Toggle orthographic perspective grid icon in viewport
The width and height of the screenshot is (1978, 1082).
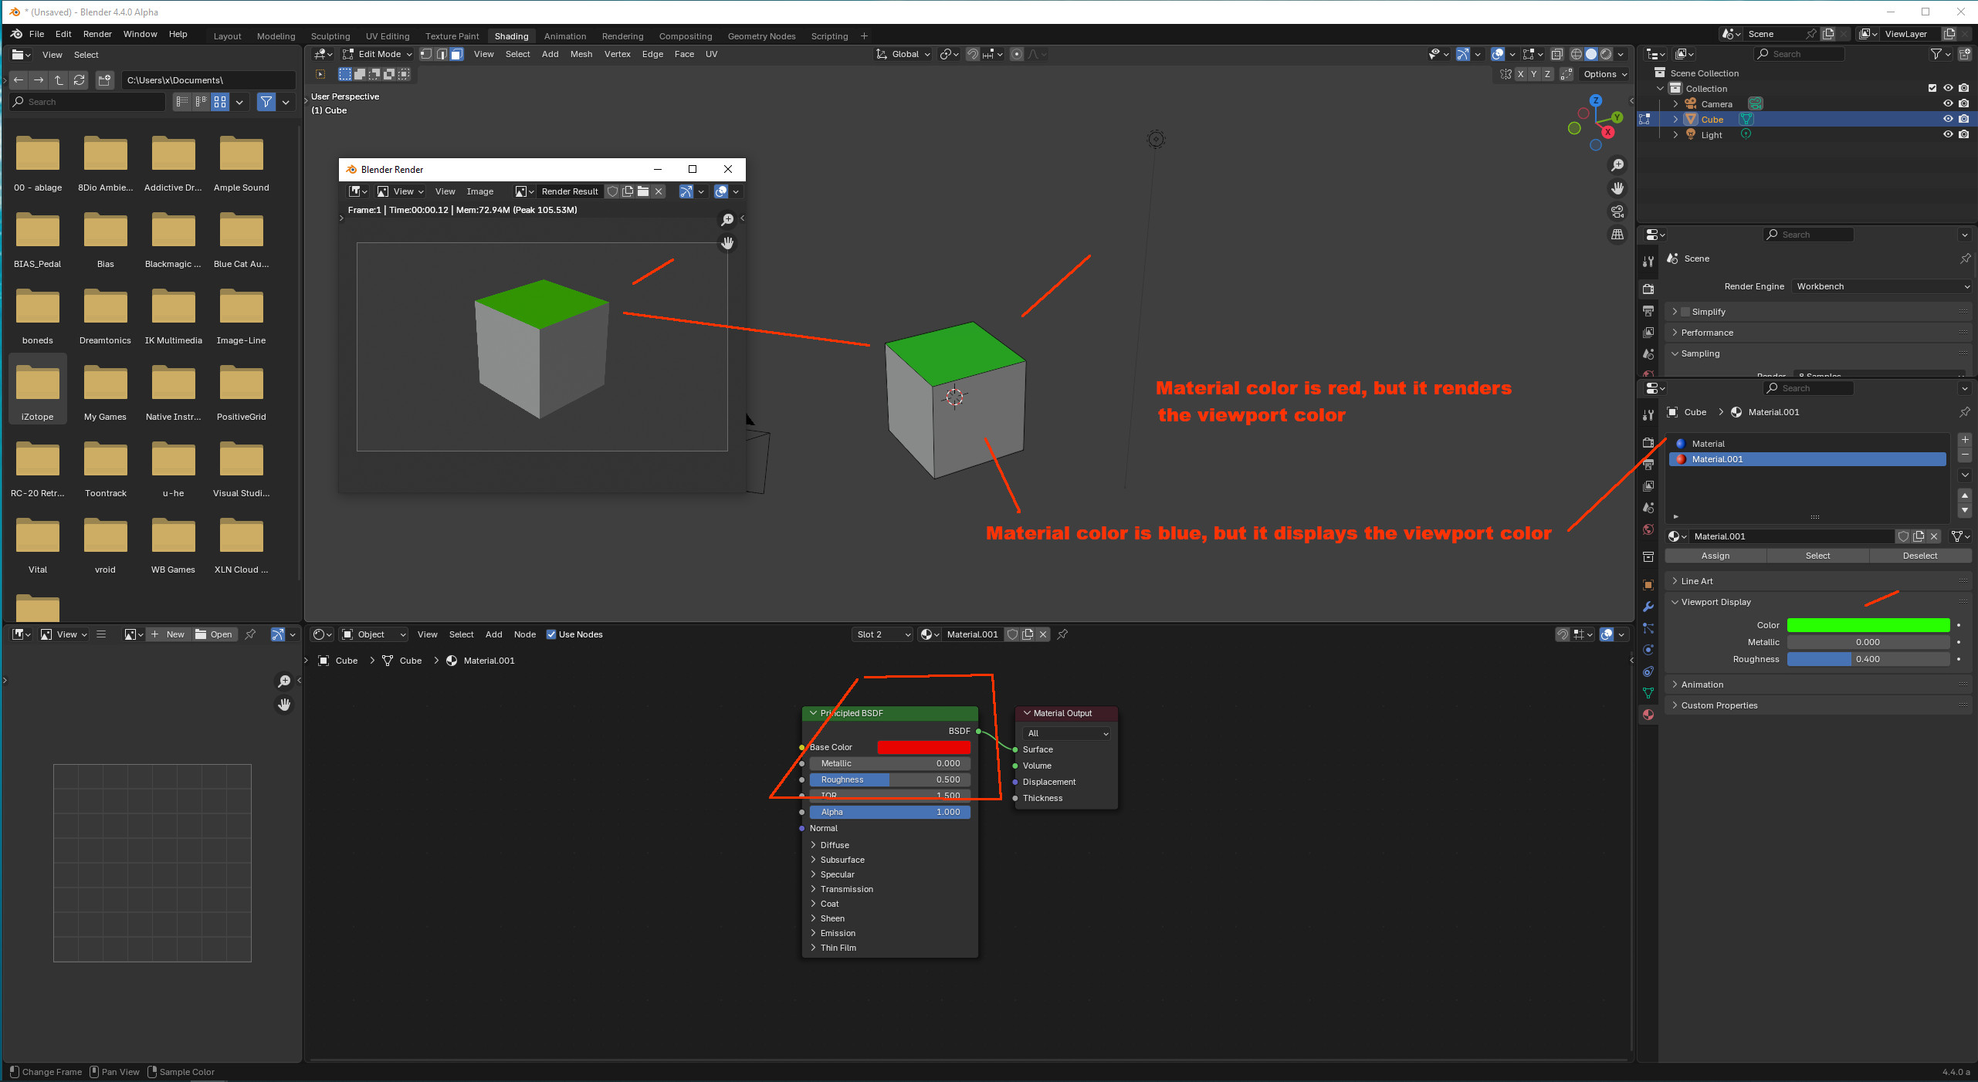(x=1617, y=235)
